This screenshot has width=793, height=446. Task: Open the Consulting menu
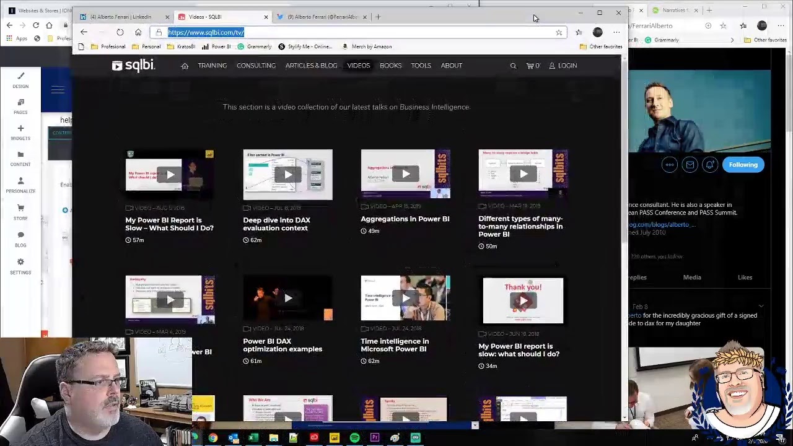[x=256, y=66]
